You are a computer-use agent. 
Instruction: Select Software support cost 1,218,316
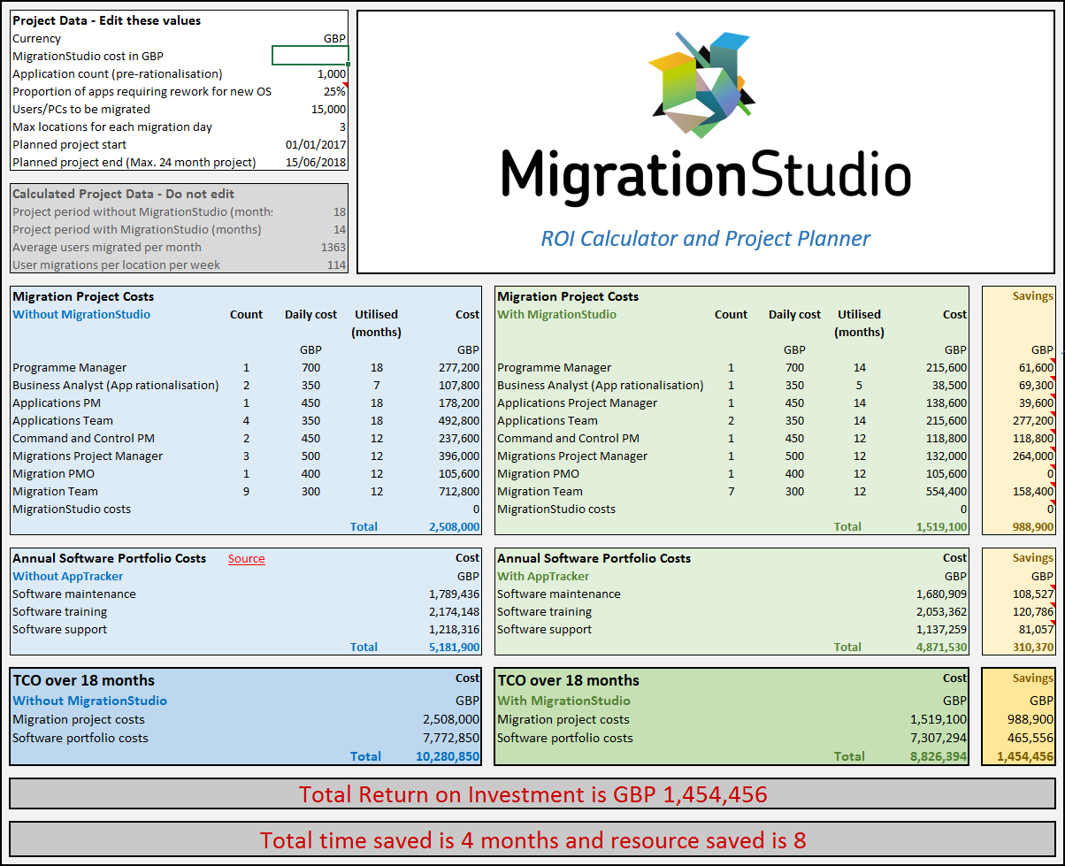click(454, 630)
